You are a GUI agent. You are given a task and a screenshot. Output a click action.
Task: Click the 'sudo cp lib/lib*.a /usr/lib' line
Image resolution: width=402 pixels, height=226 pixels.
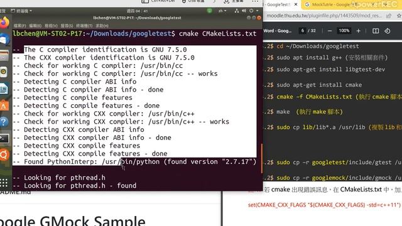pos(339,127)
